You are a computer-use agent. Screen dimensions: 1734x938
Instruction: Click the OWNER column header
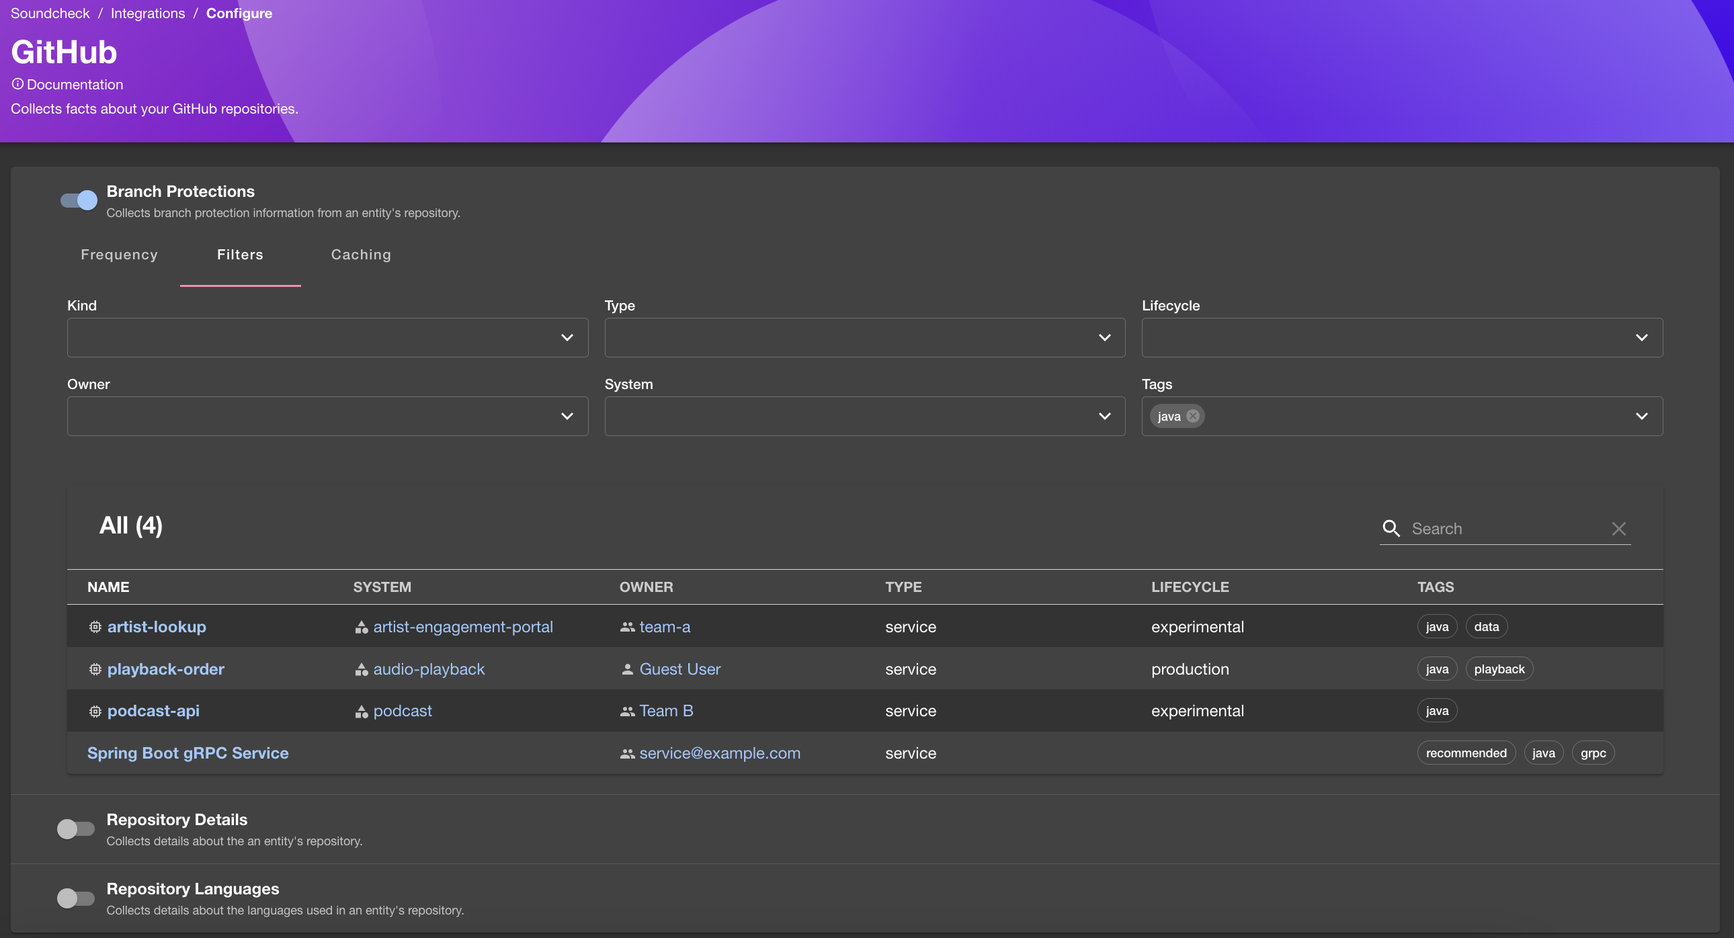(646, 587)
